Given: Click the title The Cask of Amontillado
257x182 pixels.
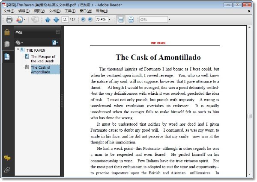Looking at the screenshot, I should pyautogui.click(x=158, y=57).
